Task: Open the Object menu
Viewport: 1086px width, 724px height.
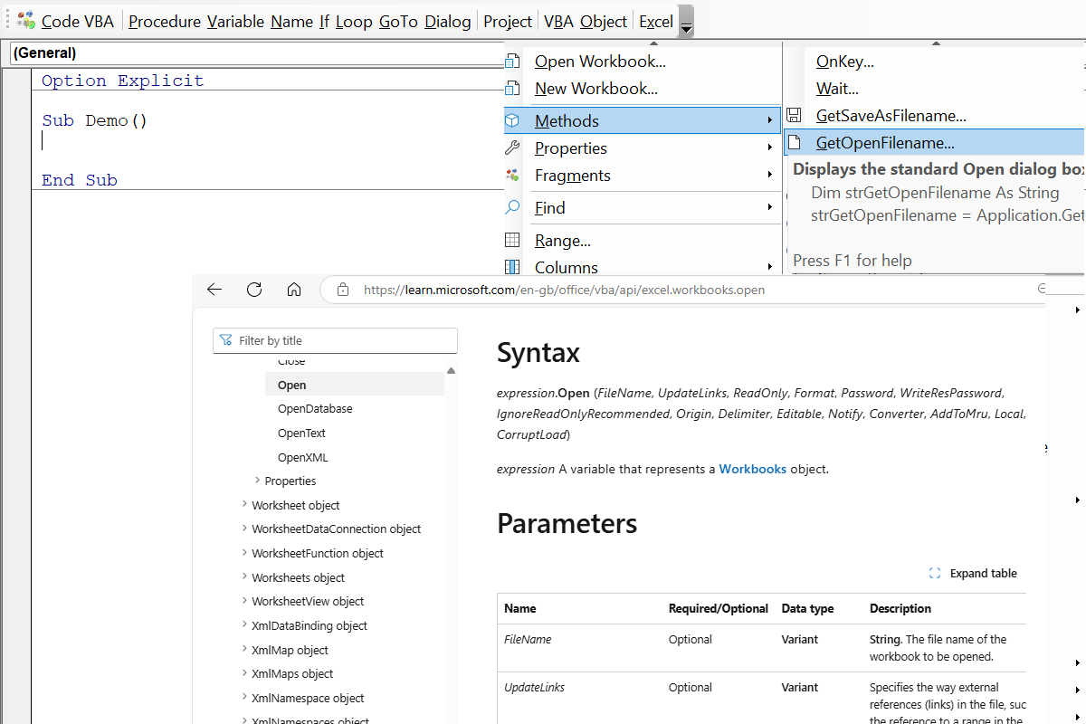Action: click(x=604, y=21)
